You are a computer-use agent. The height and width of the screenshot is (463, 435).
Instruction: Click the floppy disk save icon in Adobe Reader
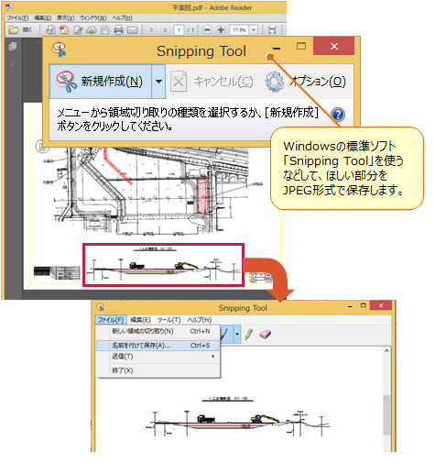pos(105,29)
